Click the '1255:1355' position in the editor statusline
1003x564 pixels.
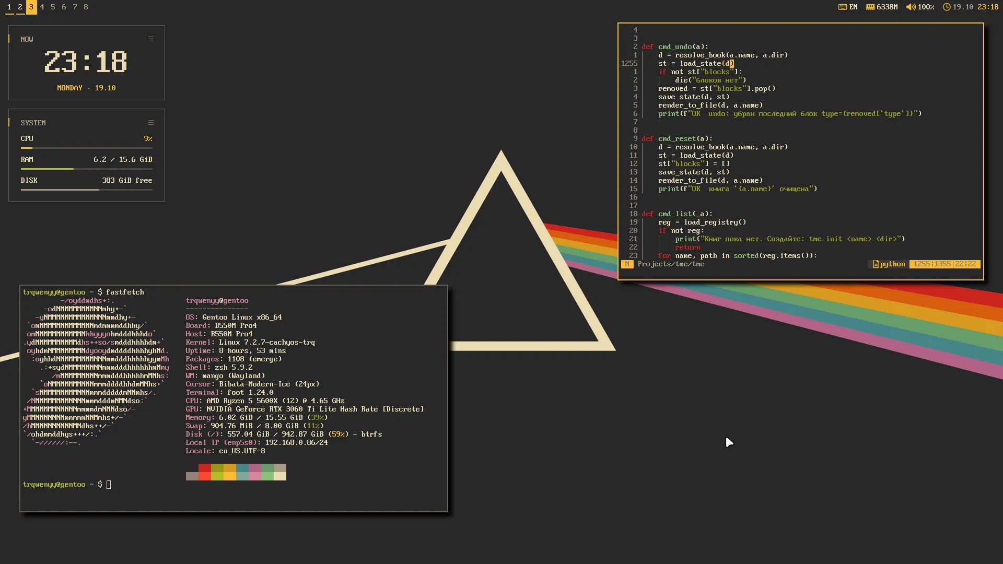[x=932, y=264]
